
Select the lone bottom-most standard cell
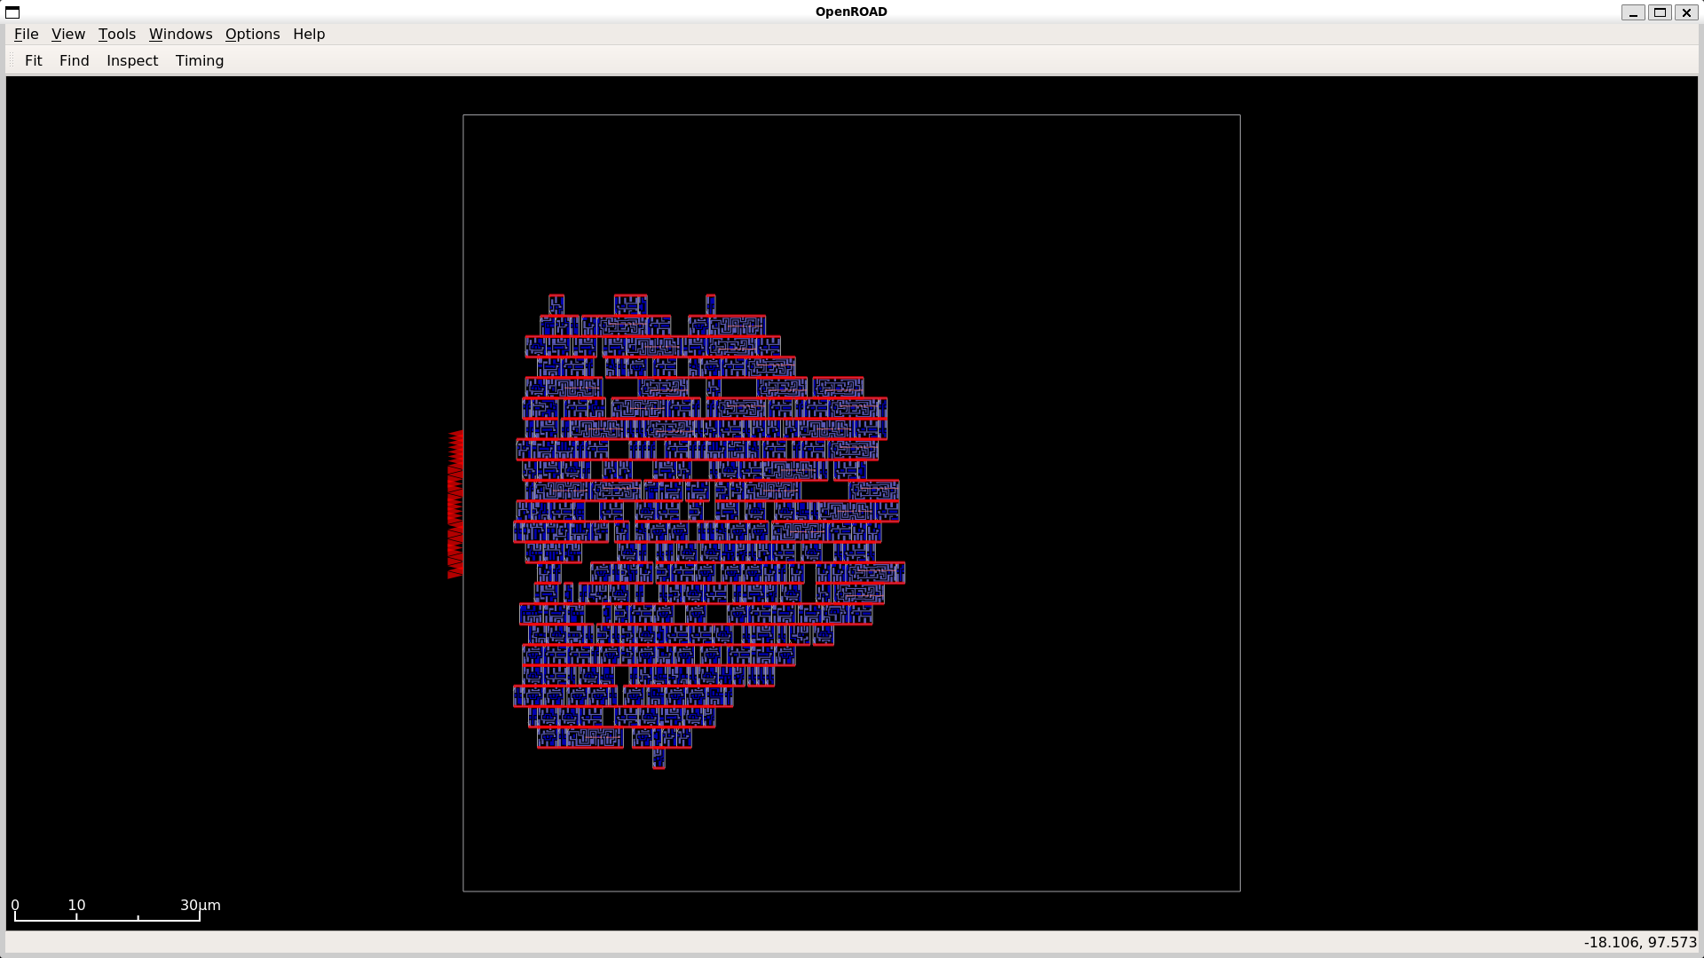pyautogui.click(x=659, y=758)
